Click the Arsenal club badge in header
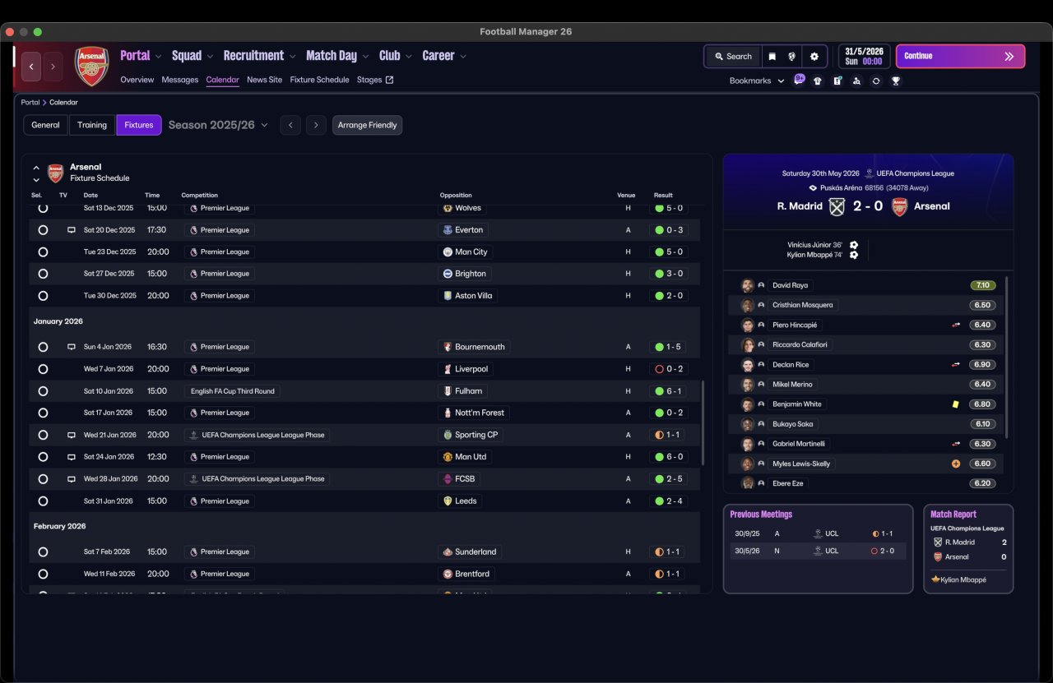Image resolution: width=1053 pixels, height=683 pixels. 91,67
